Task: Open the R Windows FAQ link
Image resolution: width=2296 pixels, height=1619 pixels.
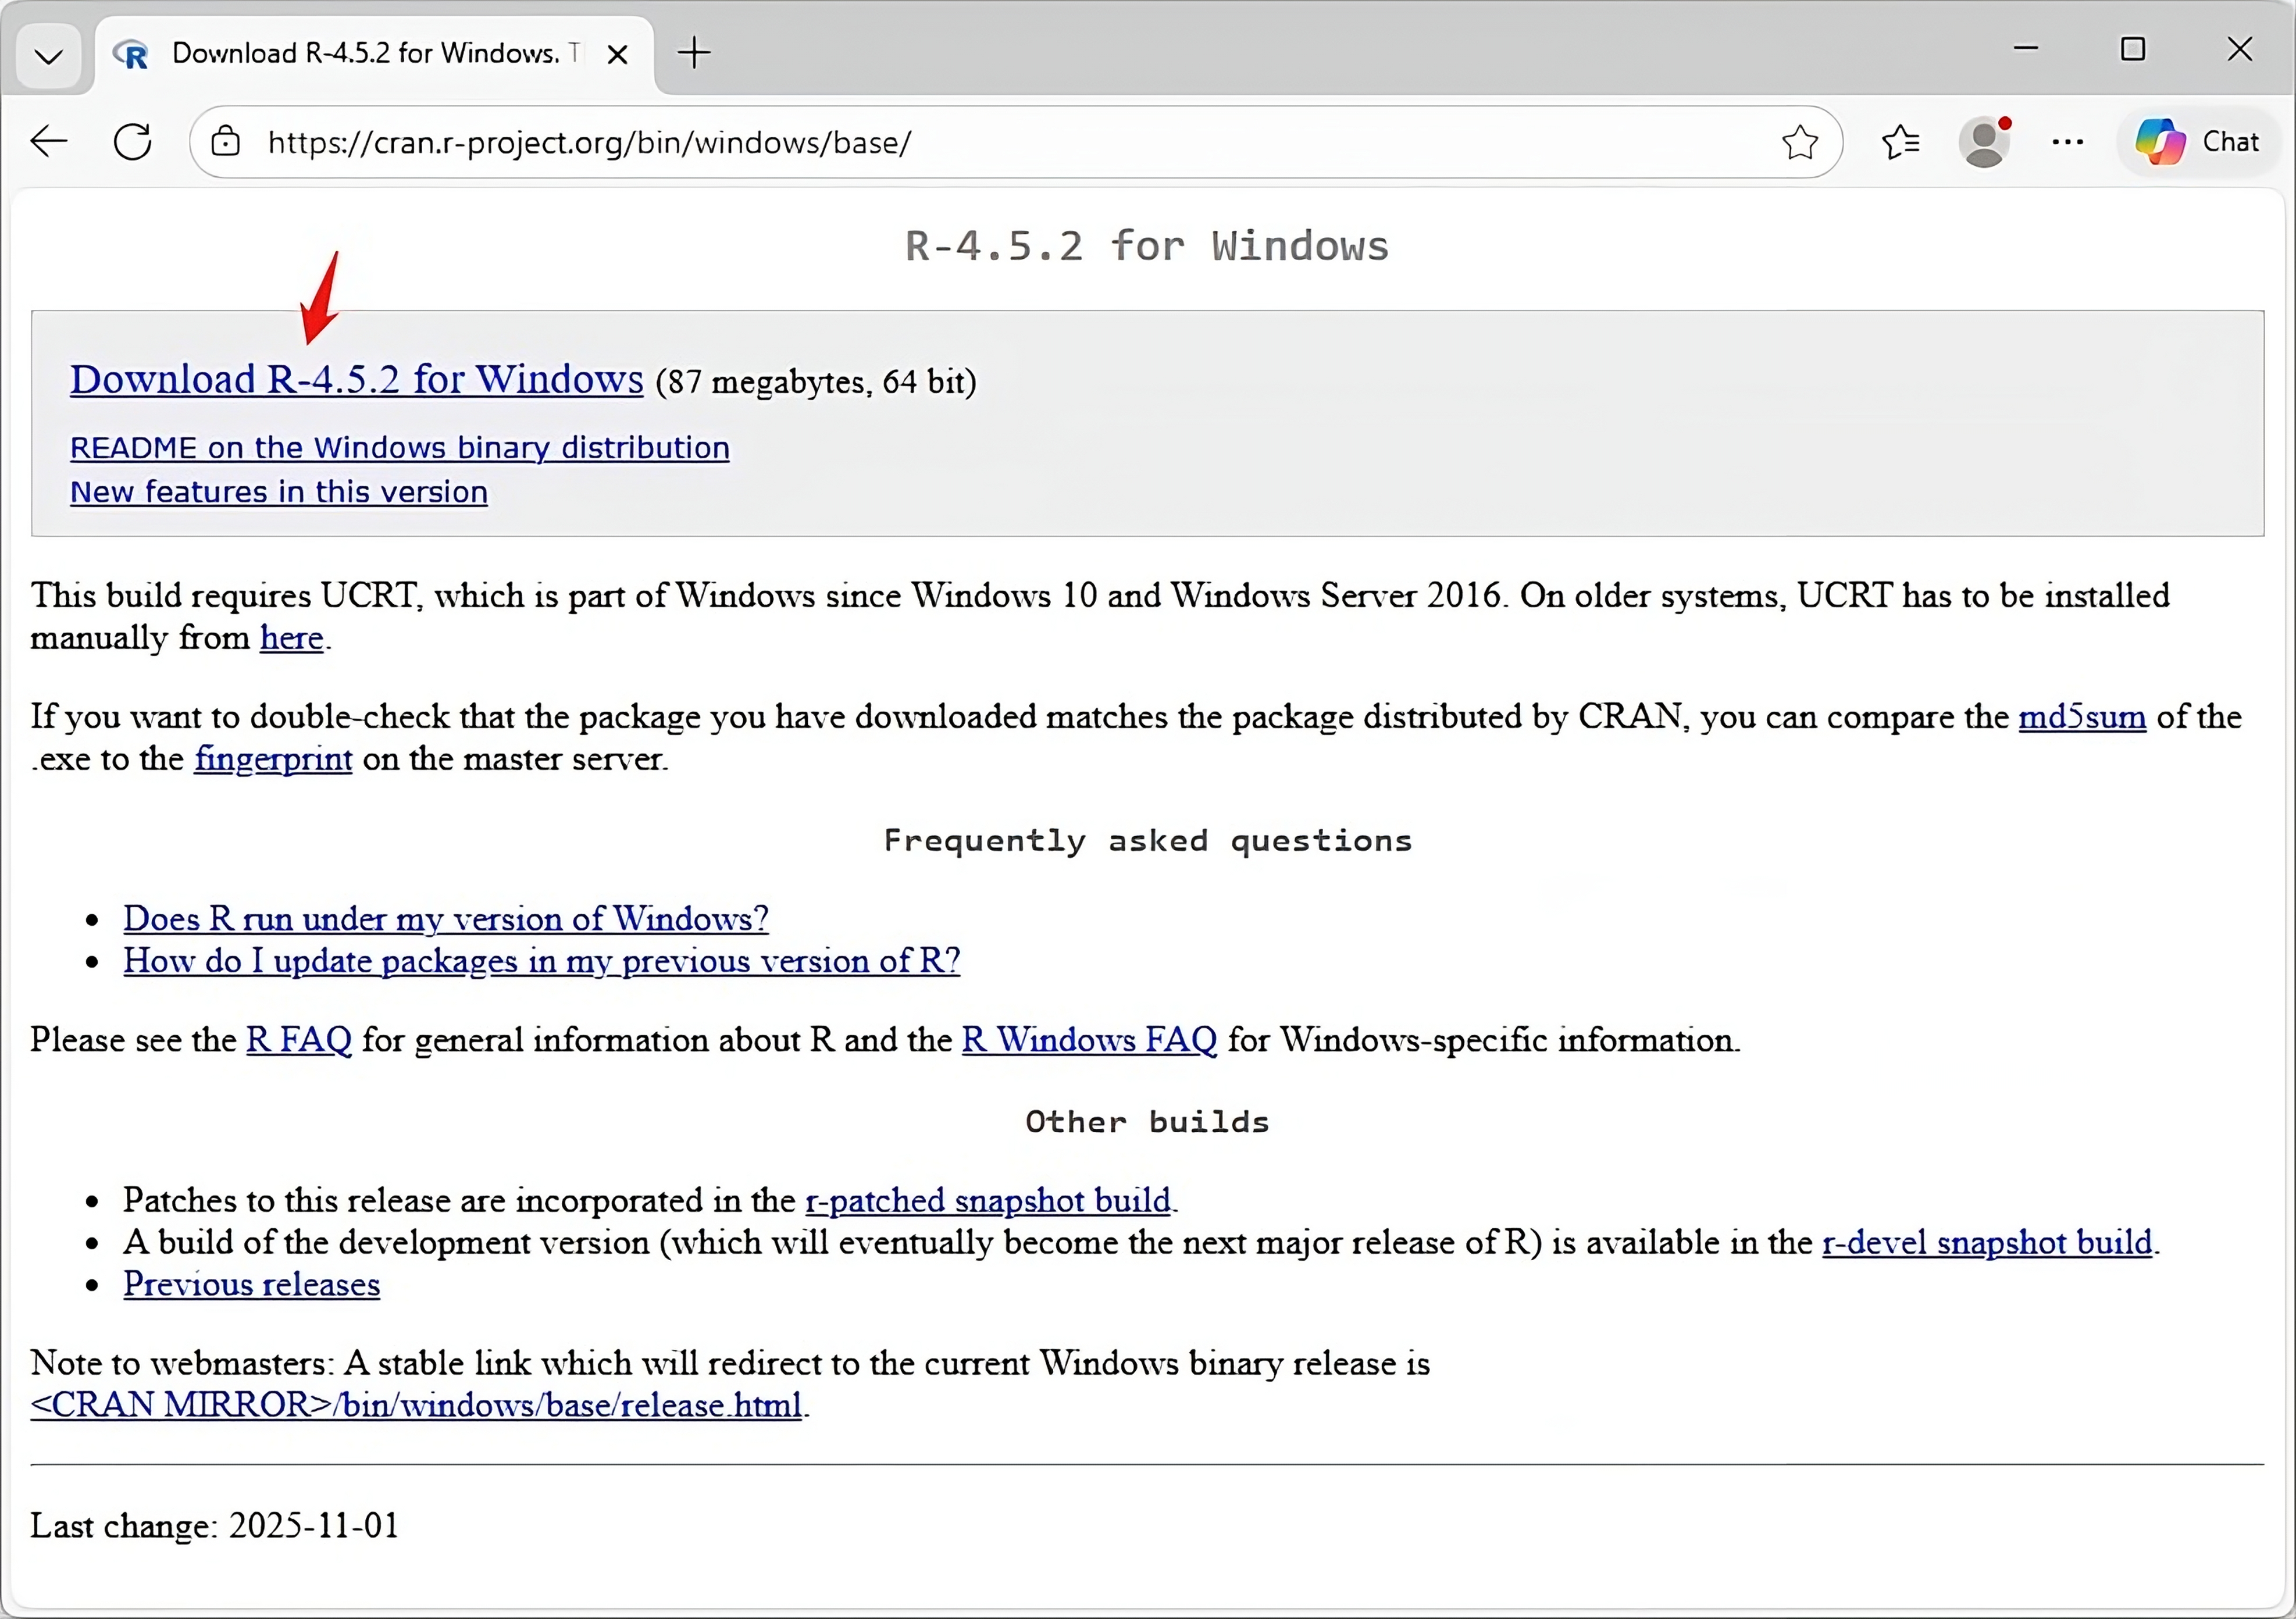Action: (x=1088, y=1039)
